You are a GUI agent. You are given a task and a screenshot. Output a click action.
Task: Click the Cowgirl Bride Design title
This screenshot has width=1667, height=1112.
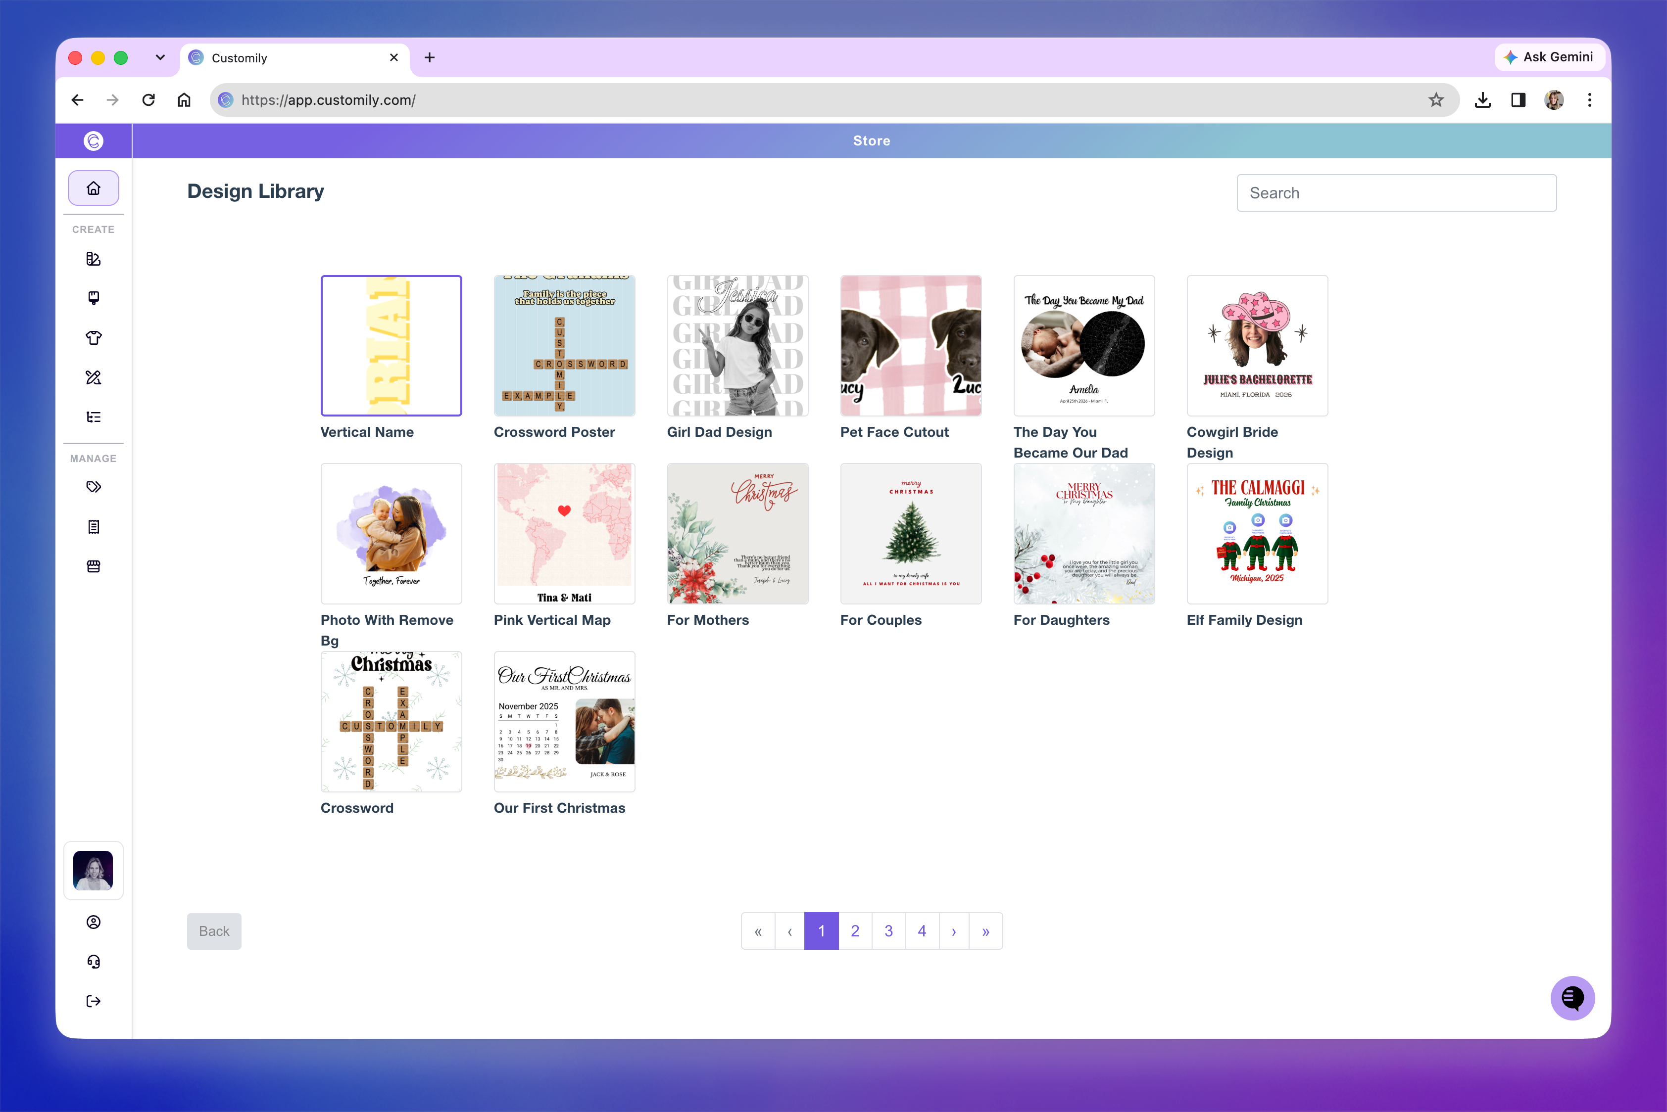[x=1232, y=443]
